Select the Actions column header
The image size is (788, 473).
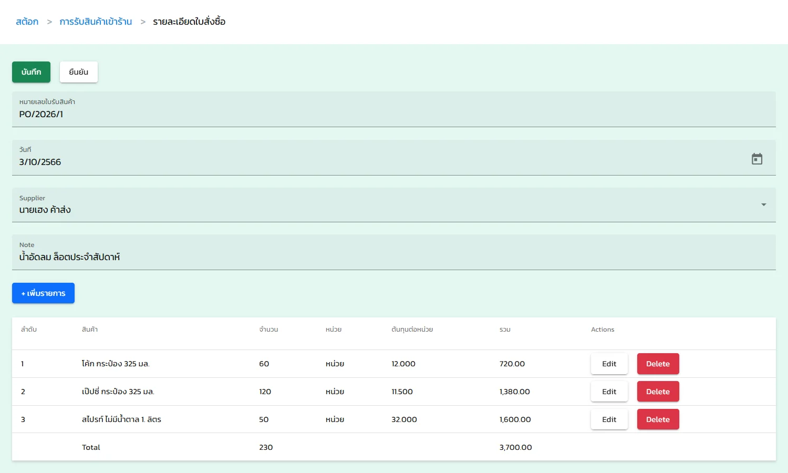point(602,329)
